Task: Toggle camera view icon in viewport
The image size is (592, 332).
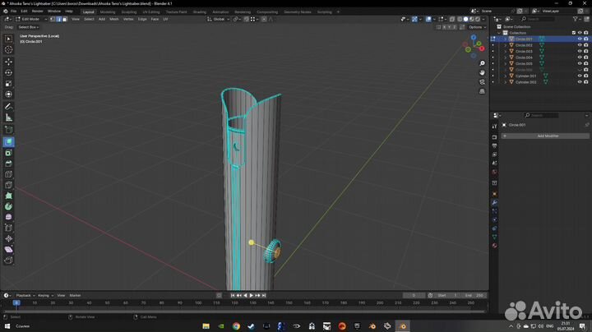Action: 482,82
